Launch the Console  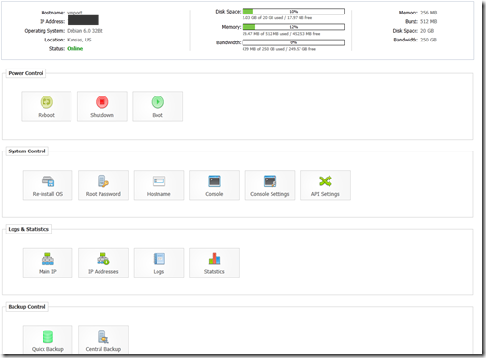coord(214,185)
